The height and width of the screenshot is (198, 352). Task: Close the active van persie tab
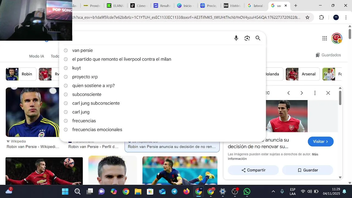coord(286,5)
